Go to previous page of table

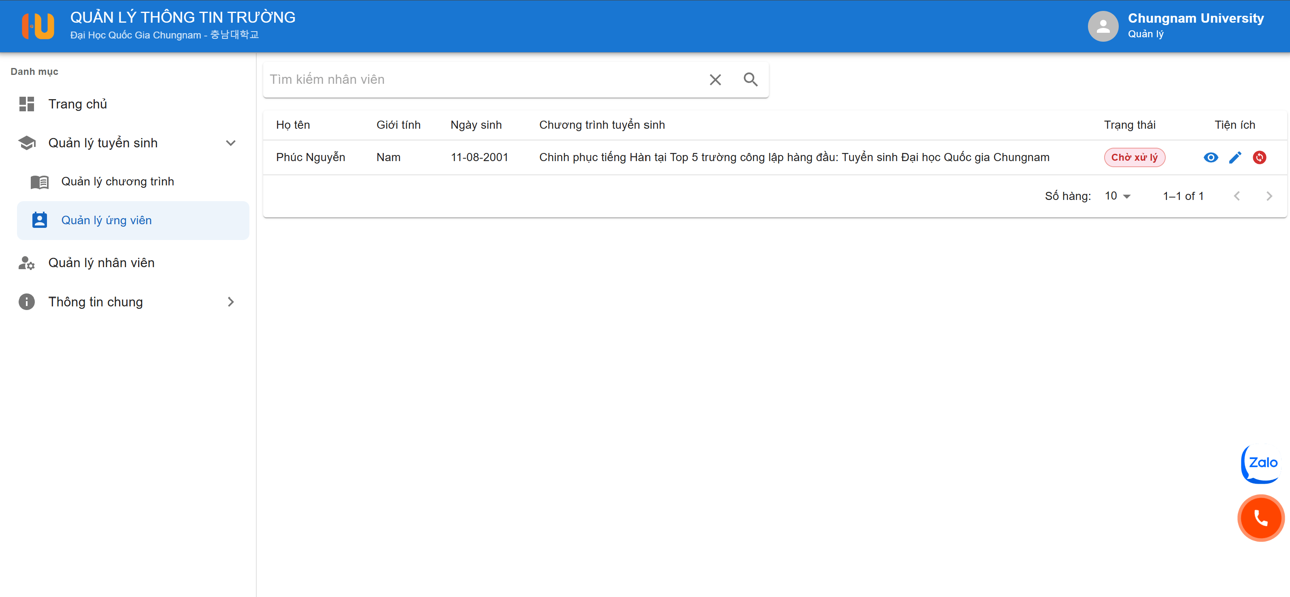(x=1237, y=196)
